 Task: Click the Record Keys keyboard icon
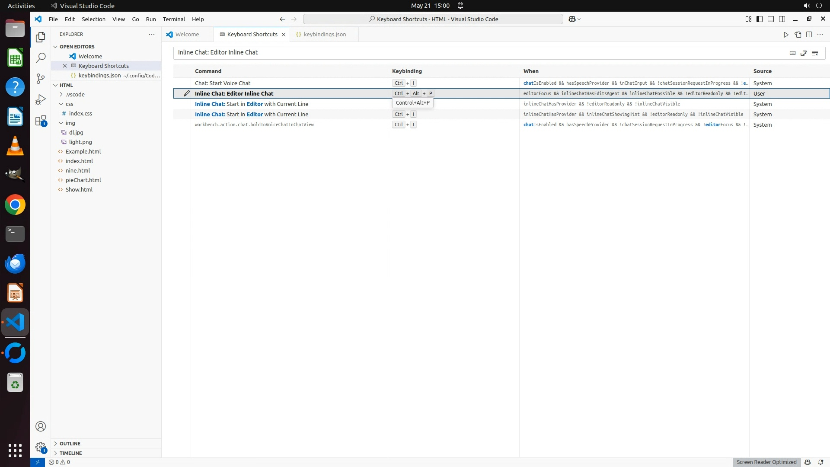pos(792,53)
